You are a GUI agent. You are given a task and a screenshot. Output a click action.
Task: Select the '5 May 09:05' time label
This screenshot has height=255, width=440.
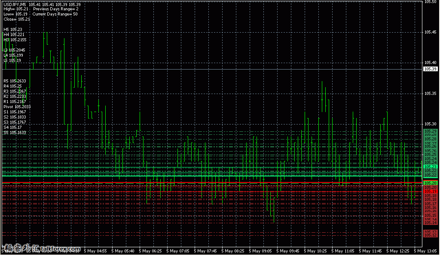(260, 251)
